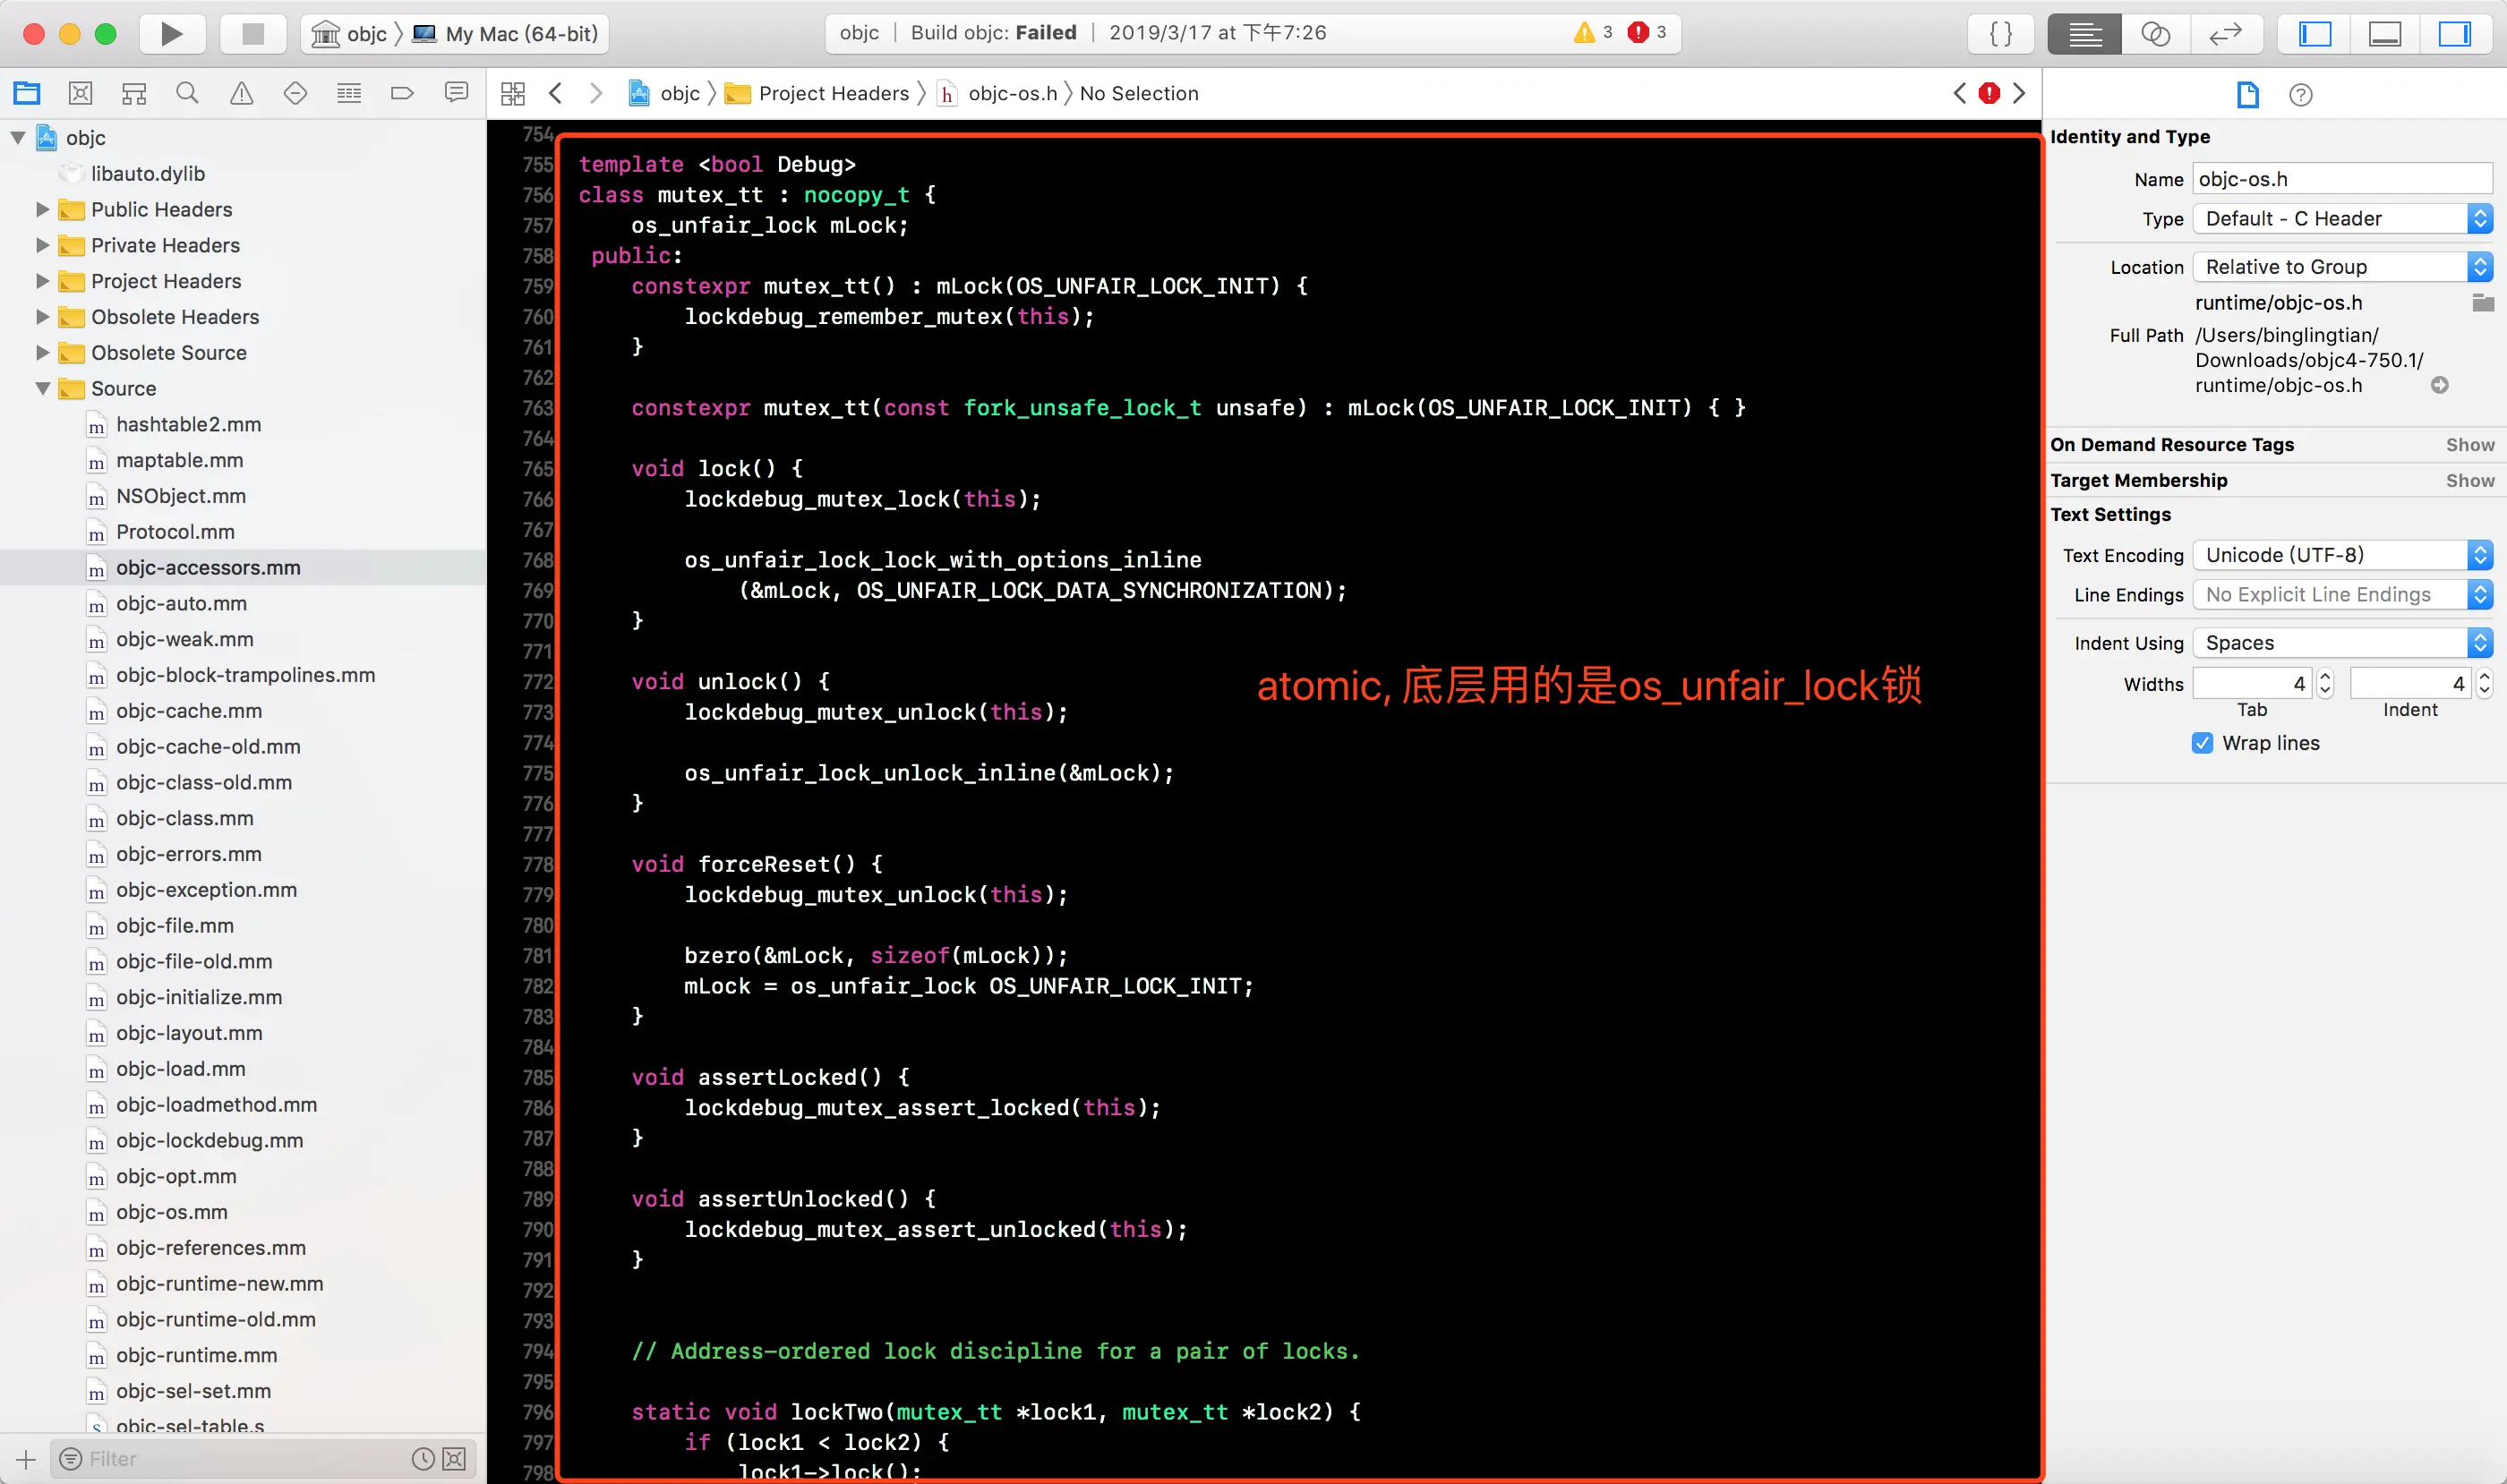Open the related items grid icon
Viewport: 2507px width, 1484px height.
click(x=512, y=93)
